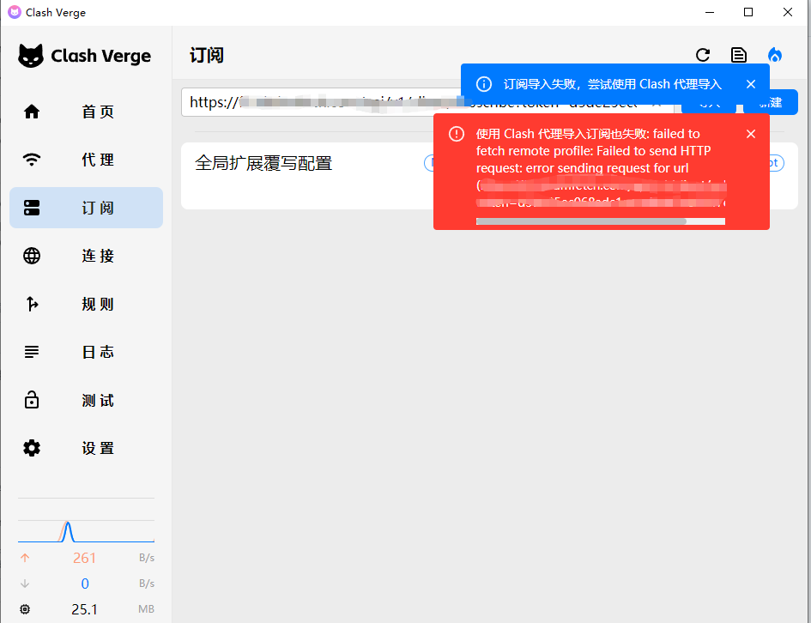
Task: Click the 新建 new profile button
Action: [x=771, y=102]
